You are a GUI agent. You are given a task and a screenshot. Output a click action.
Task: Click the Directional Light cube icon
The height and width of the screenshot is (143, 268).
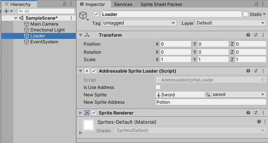(26, 30)
